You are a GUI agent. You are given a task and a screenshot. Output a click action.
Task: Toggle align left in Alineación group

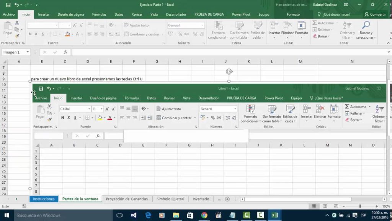90,34
